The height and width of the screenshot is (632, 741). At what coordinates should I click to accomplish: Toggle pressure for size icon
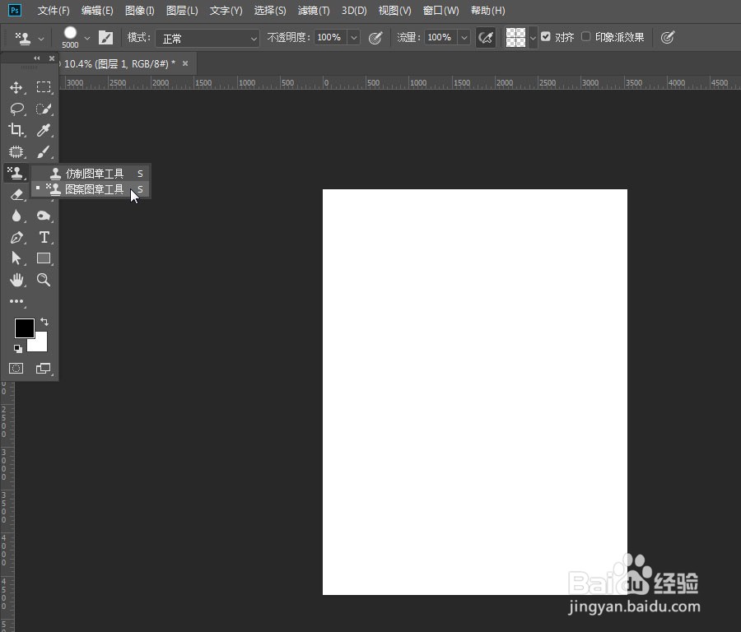(667, 37)
